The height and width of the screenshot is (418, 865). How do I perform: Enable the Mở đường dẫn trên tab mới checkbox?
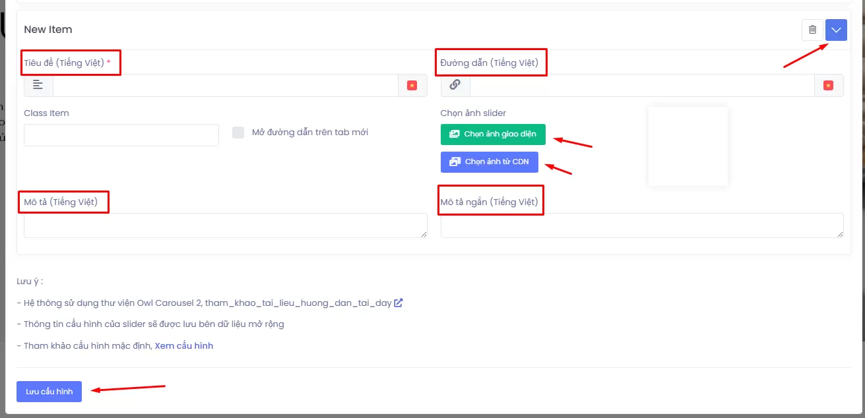238,133
